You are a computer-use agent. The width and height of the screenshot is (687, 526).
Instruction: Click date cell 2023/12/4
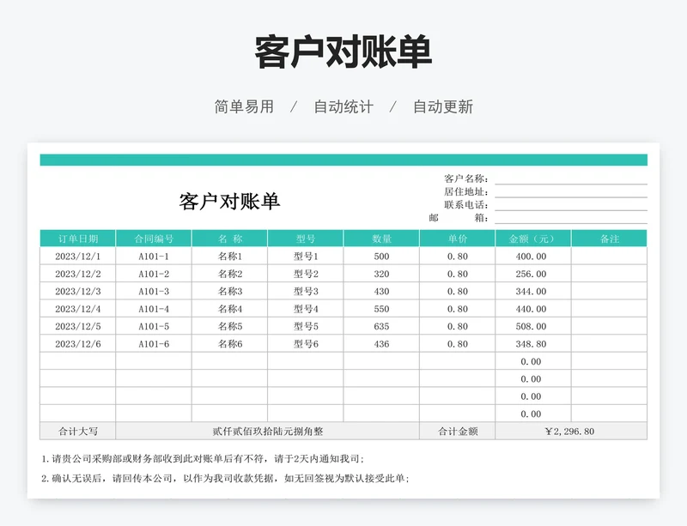point(77,309)
